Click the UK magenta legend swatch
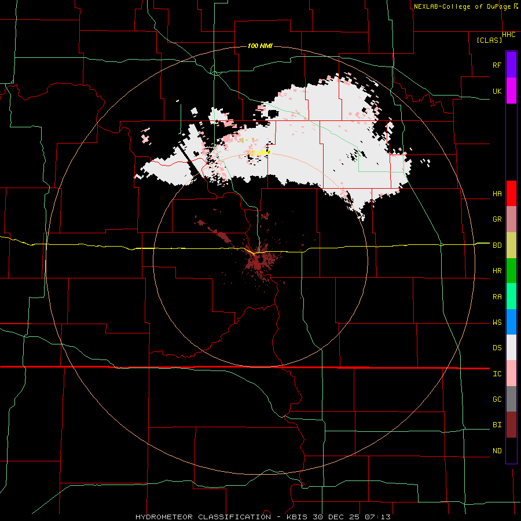This screenshot has width=521, height=521. tap(511, 91)
